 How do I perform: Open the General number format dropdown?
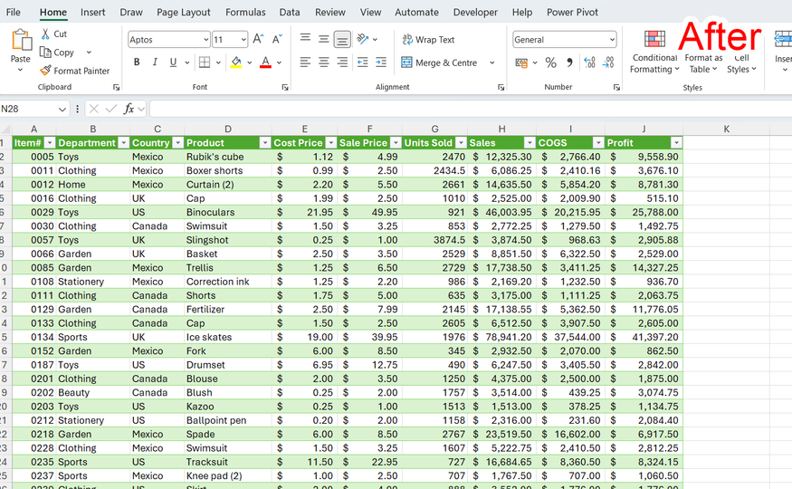pos(612,40)
